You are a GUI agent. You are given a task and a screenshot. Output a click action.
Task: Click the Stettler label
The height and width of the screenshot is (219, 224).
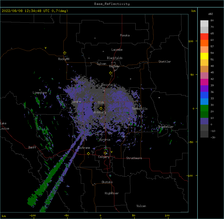(165, 62)
